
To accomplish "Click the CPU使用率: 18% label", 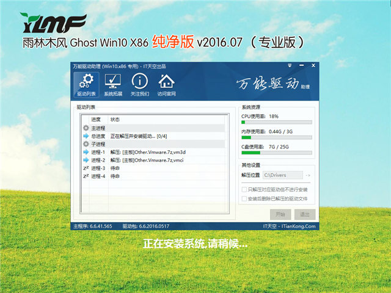I will tap(260, 117).
